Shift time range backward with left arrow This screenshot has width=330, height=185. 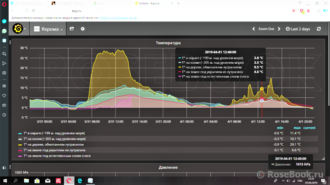pos(253,29)
